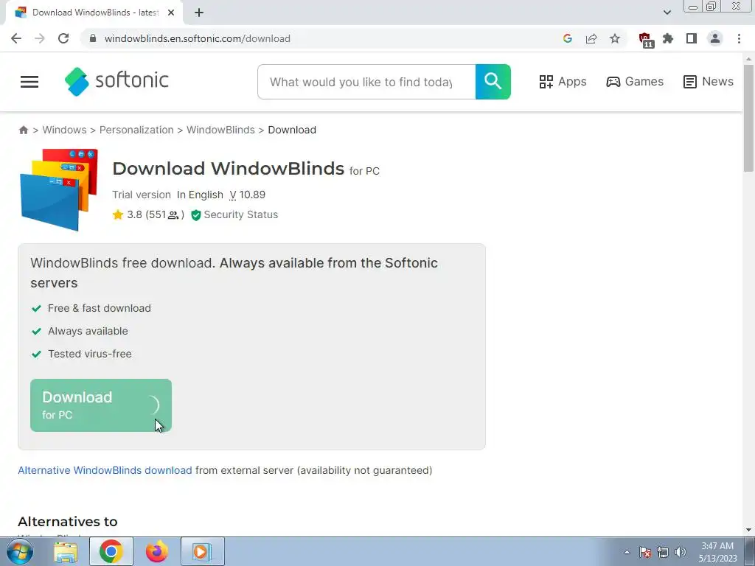
Task: Click the Windows breadcrumb link
Action: (x=65, y=130)
